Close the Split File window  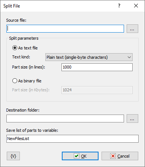pos(136,6)
